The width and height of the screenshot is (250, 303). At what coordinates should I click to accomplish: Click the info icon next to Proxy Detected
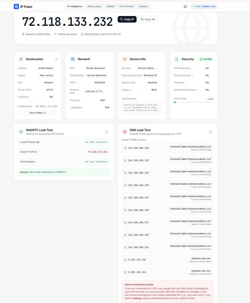coord(192,76)
